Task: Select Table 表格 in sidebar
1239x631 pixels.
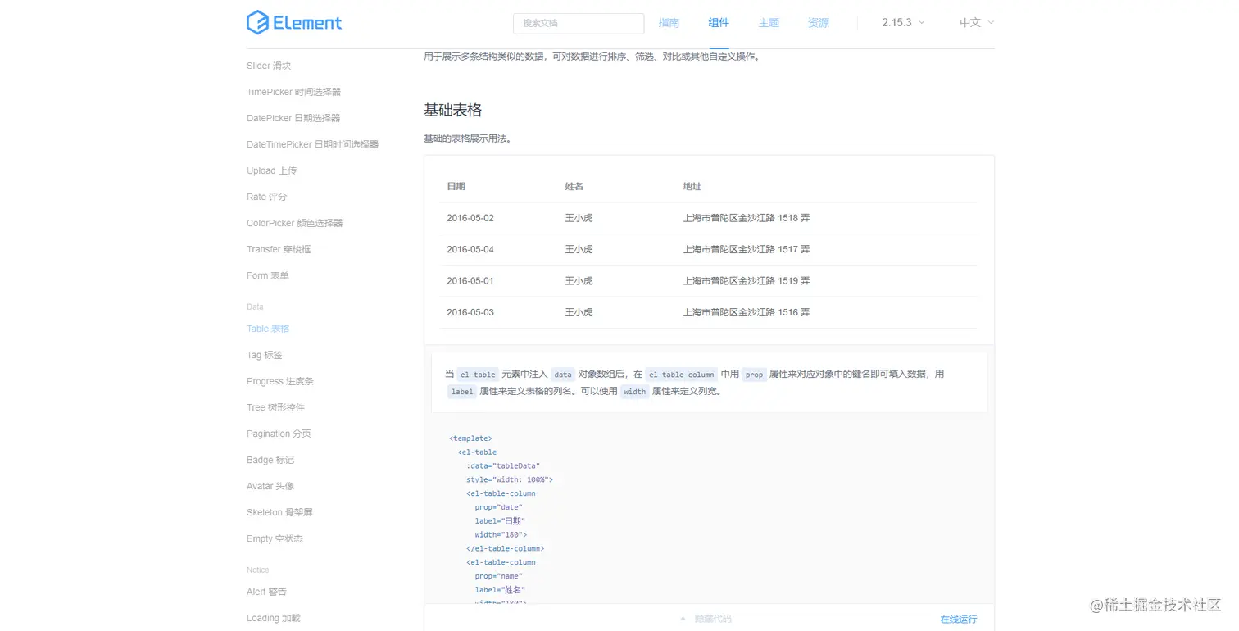Action: click(268, 329)
